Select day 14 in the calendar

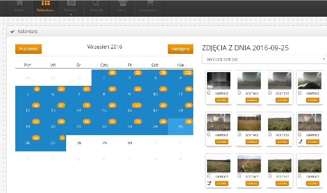coord(79,110)
